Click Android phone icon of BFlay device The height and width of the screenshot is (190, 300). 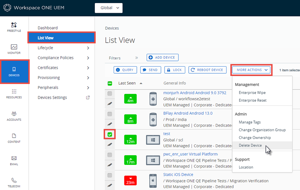(153, 119)
